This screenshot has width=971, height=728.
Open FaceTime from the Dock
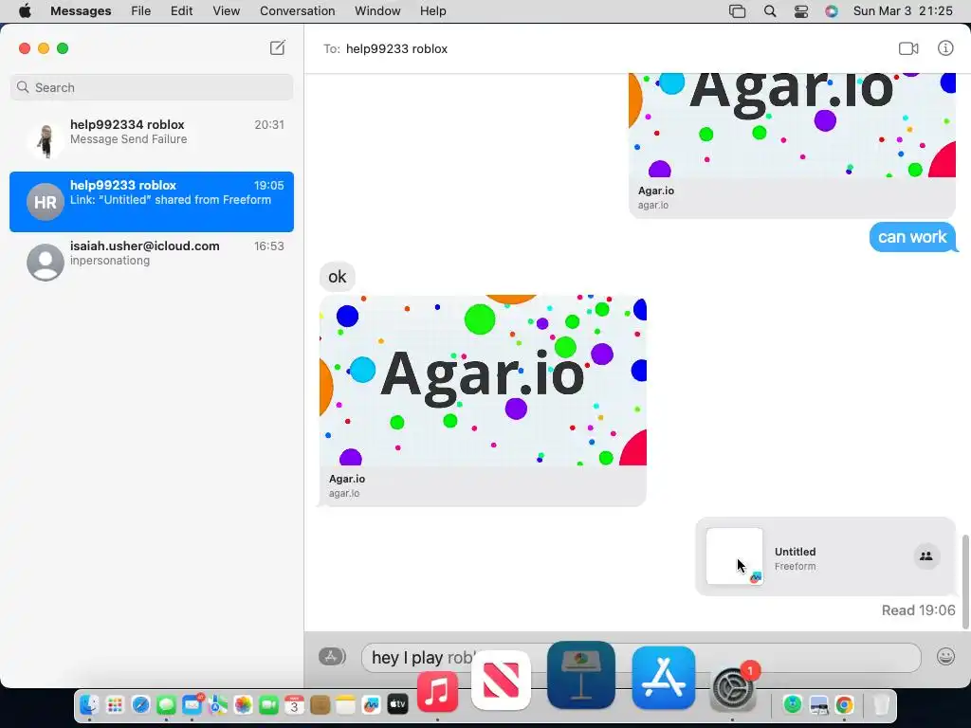tap(268, 704)
